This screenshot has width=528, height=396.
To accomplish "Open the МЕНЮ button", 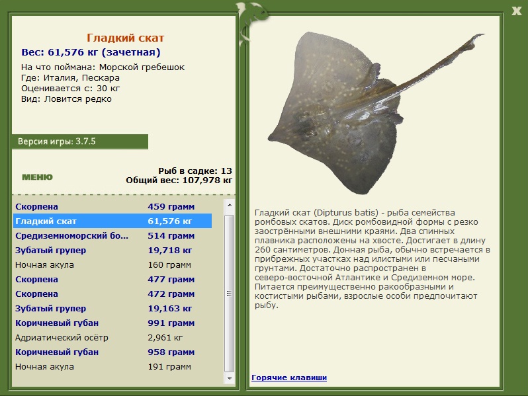I will coord(37,177).
